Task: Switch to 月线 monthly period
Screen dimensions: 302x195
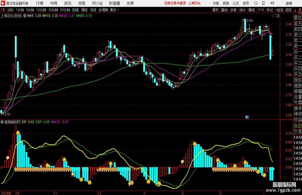Action: 93,10
